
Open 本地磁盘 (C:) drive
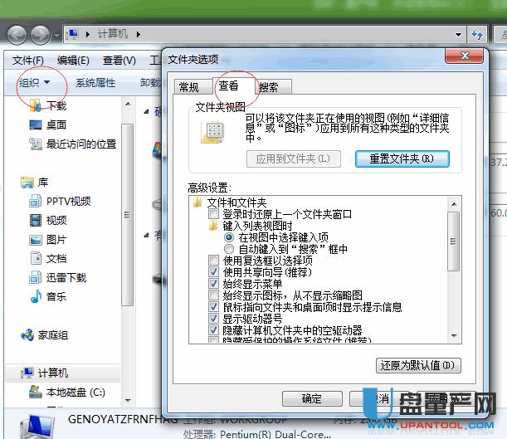click(35, 392)
